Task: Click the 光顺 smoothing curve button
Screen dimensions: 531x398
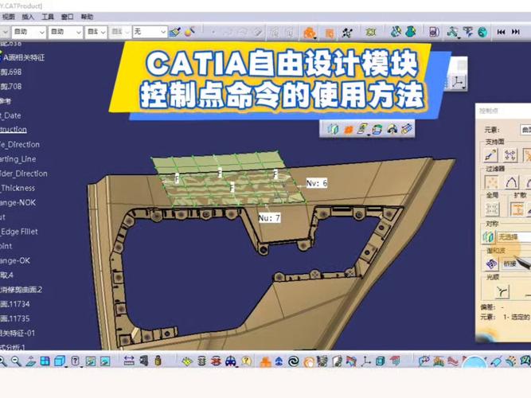Action: (502, 291)
